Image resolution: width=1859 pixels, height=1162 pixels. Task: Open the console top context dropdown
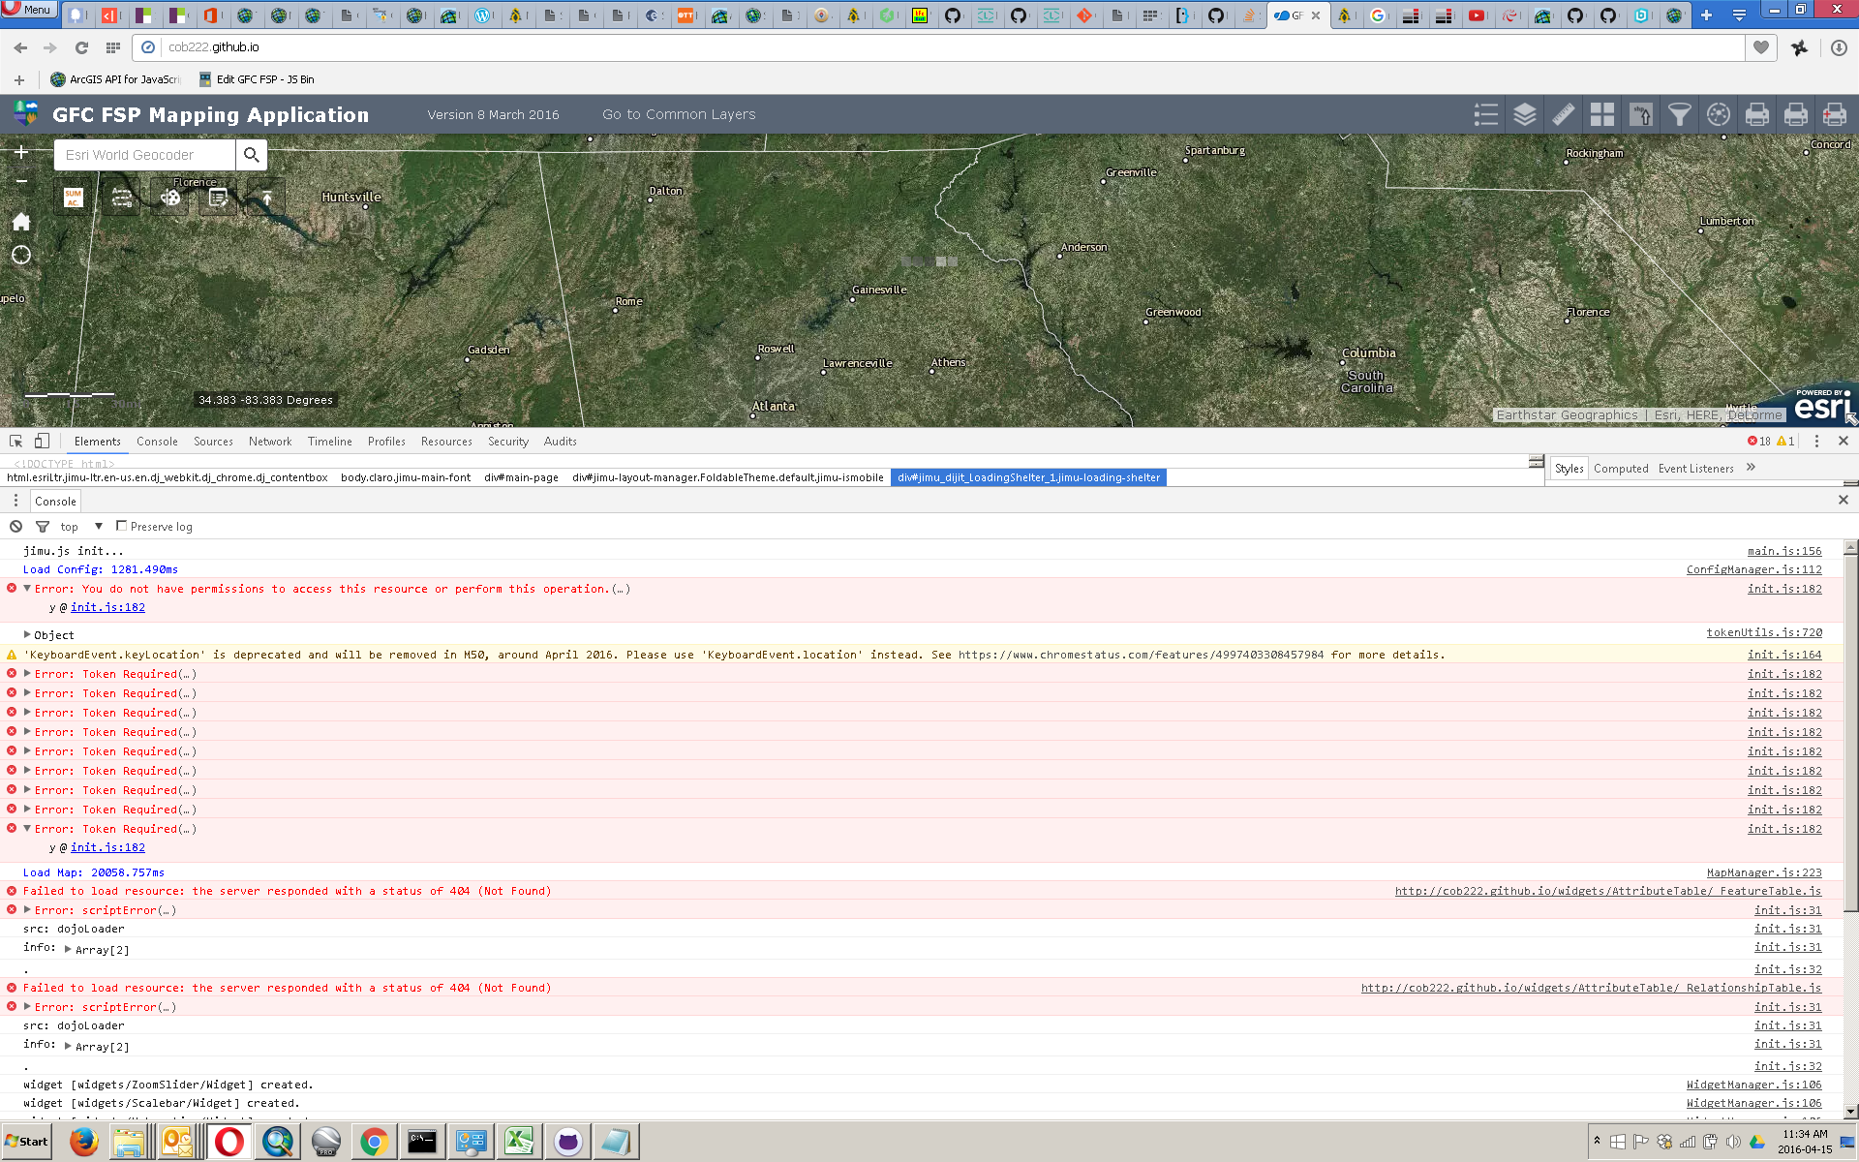click(81, 527)
